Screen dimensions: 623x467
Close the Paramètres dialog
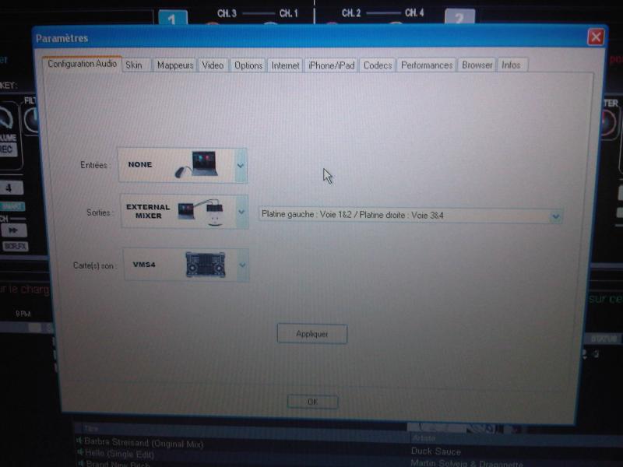point(596,37)
